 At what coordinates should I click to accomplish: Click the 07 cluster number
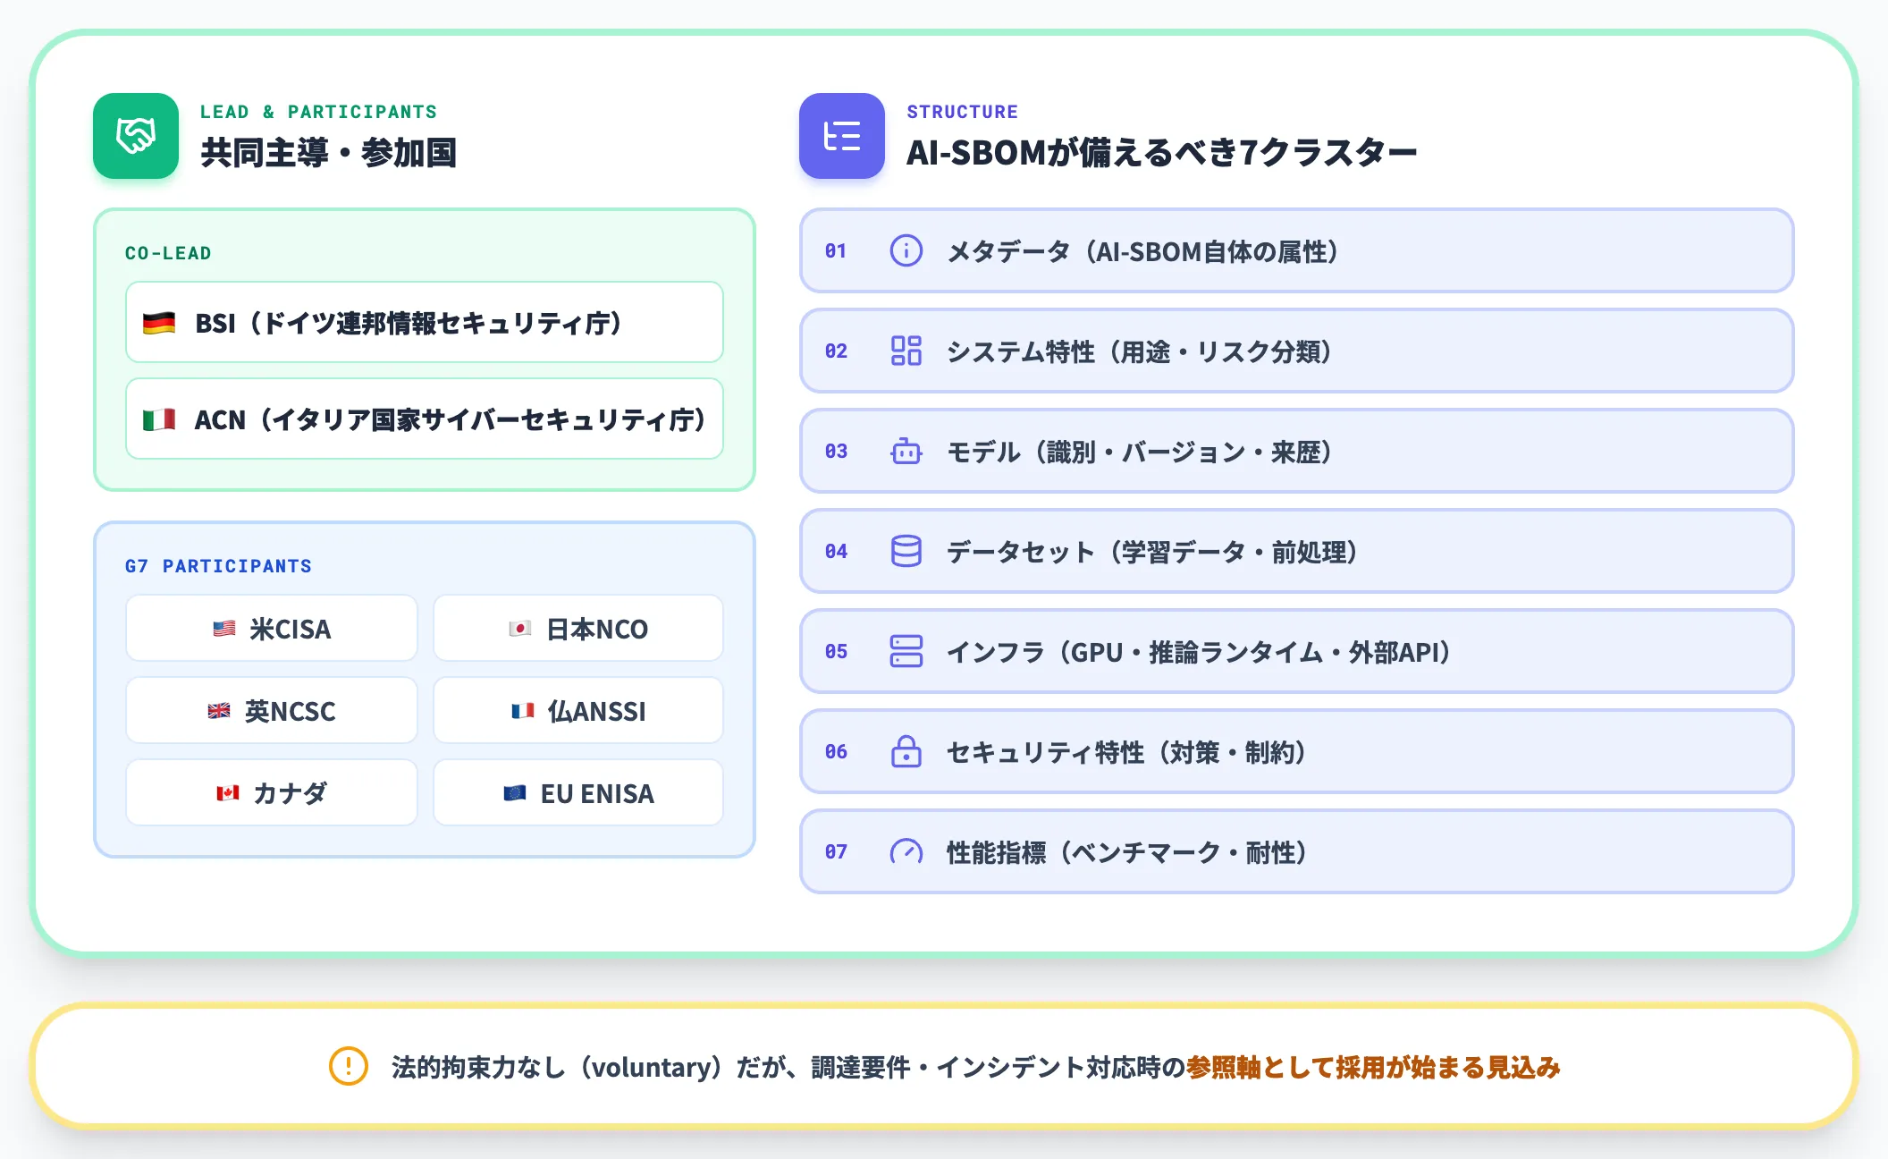coord(836,852)
